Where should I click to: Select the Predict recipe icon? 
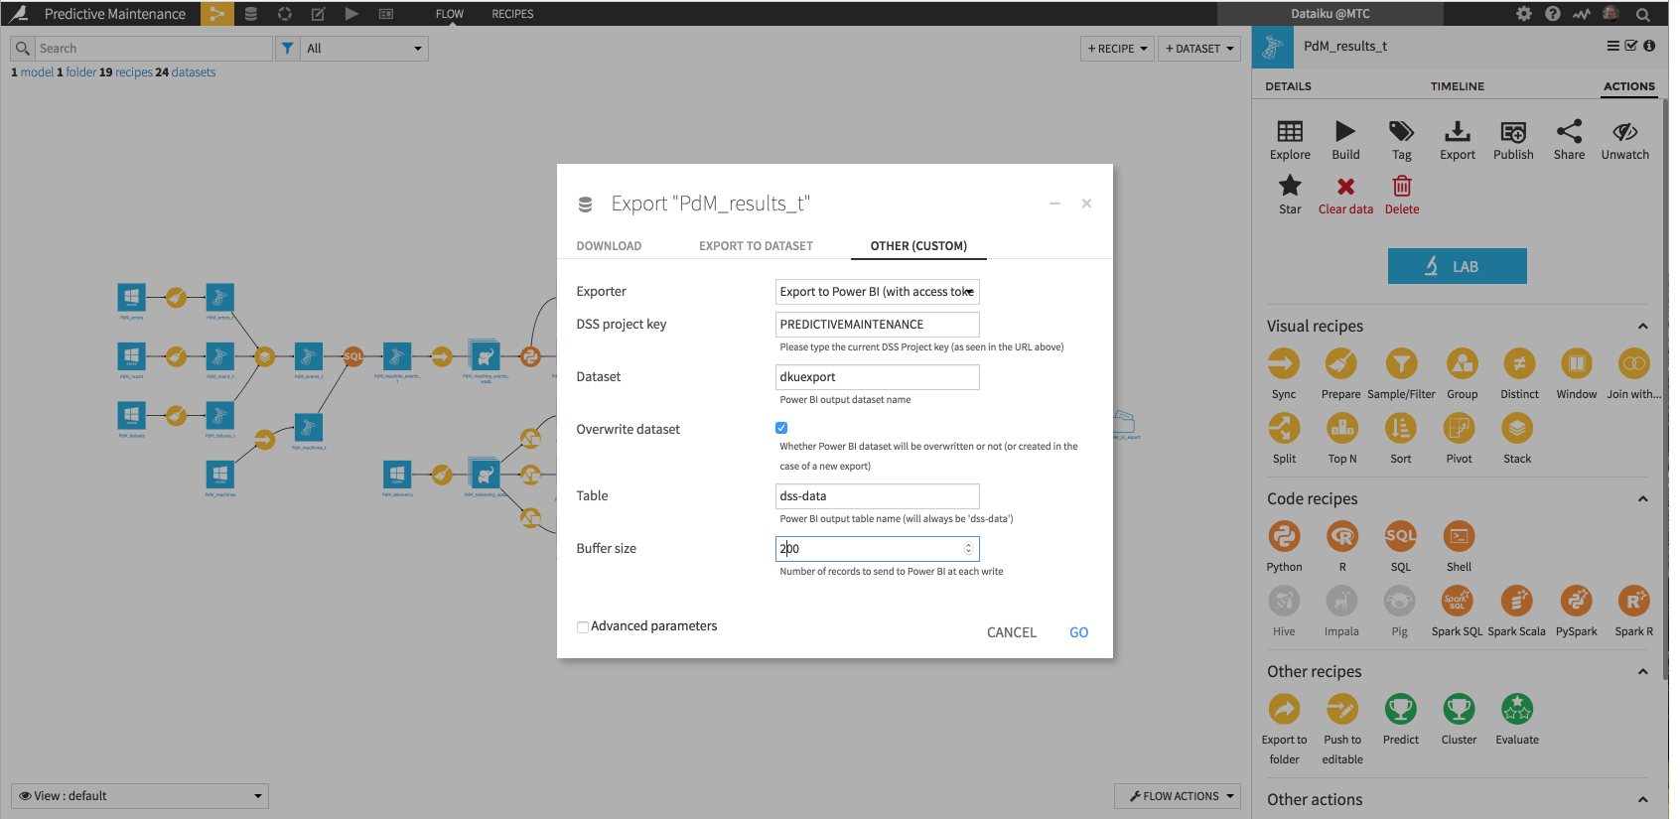[1400, 710]
